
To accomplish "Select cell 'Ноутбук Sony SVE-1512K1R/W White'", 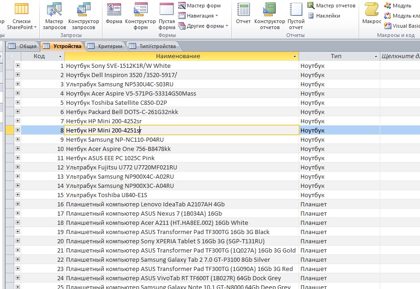I will point(181,66).
